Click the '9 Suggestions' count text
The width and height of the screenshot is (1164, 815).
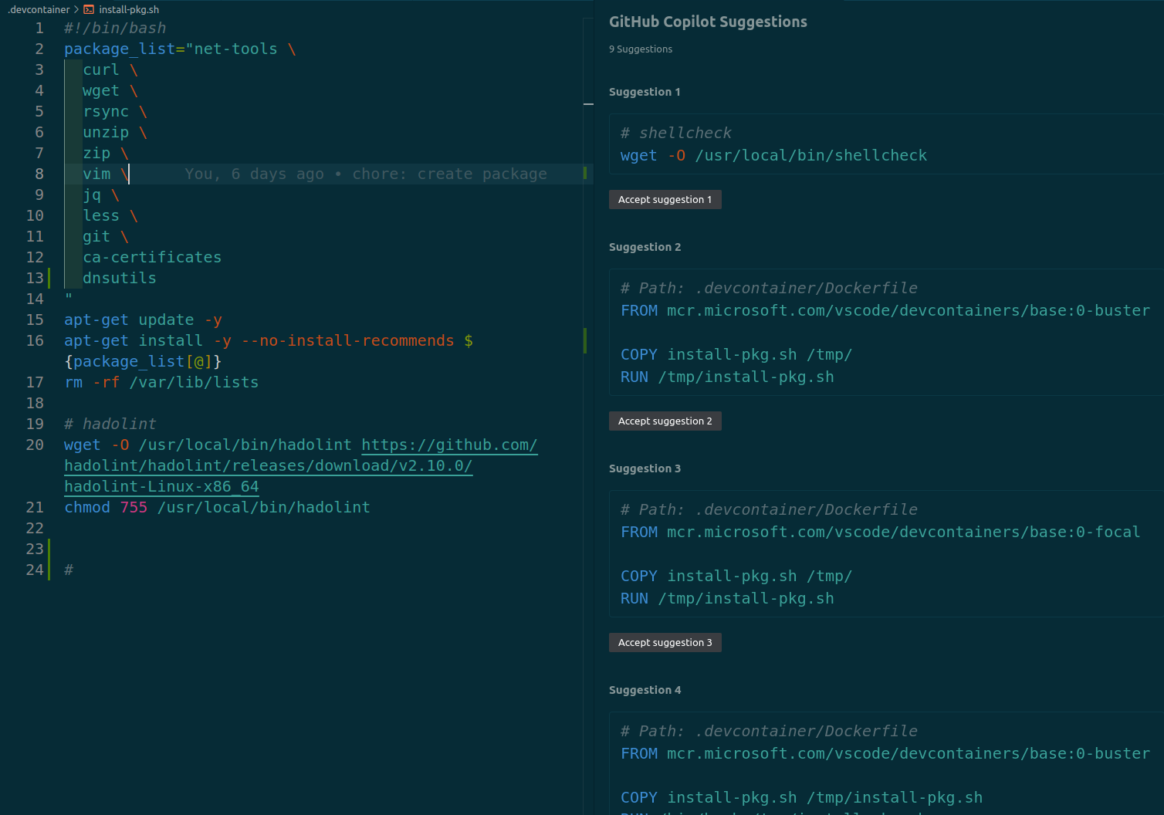640,49
